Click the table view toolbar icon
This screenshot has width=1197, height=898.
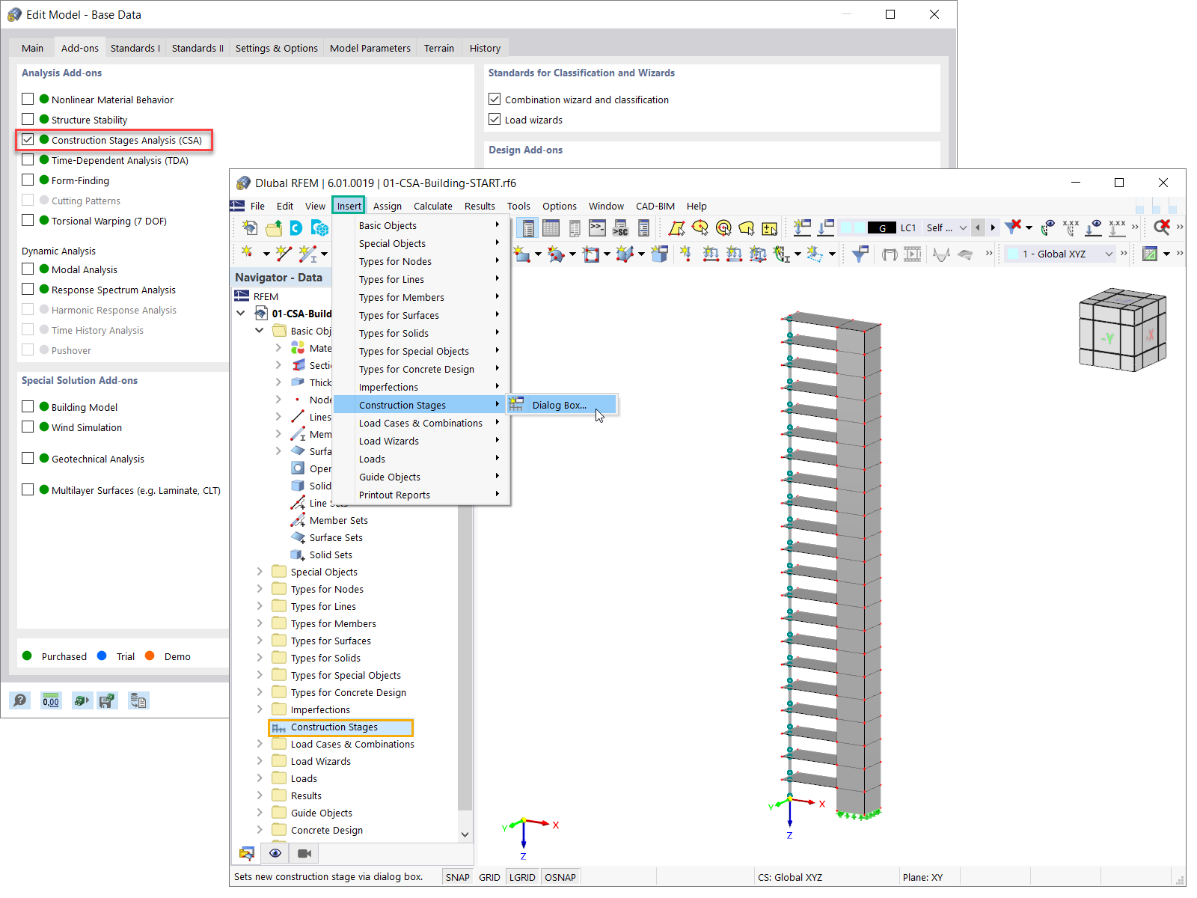551,227
